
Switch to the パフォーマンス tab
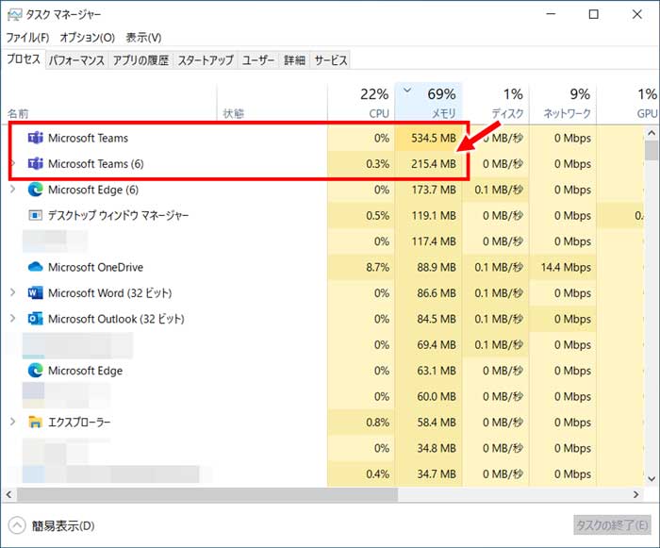[76, 60]
